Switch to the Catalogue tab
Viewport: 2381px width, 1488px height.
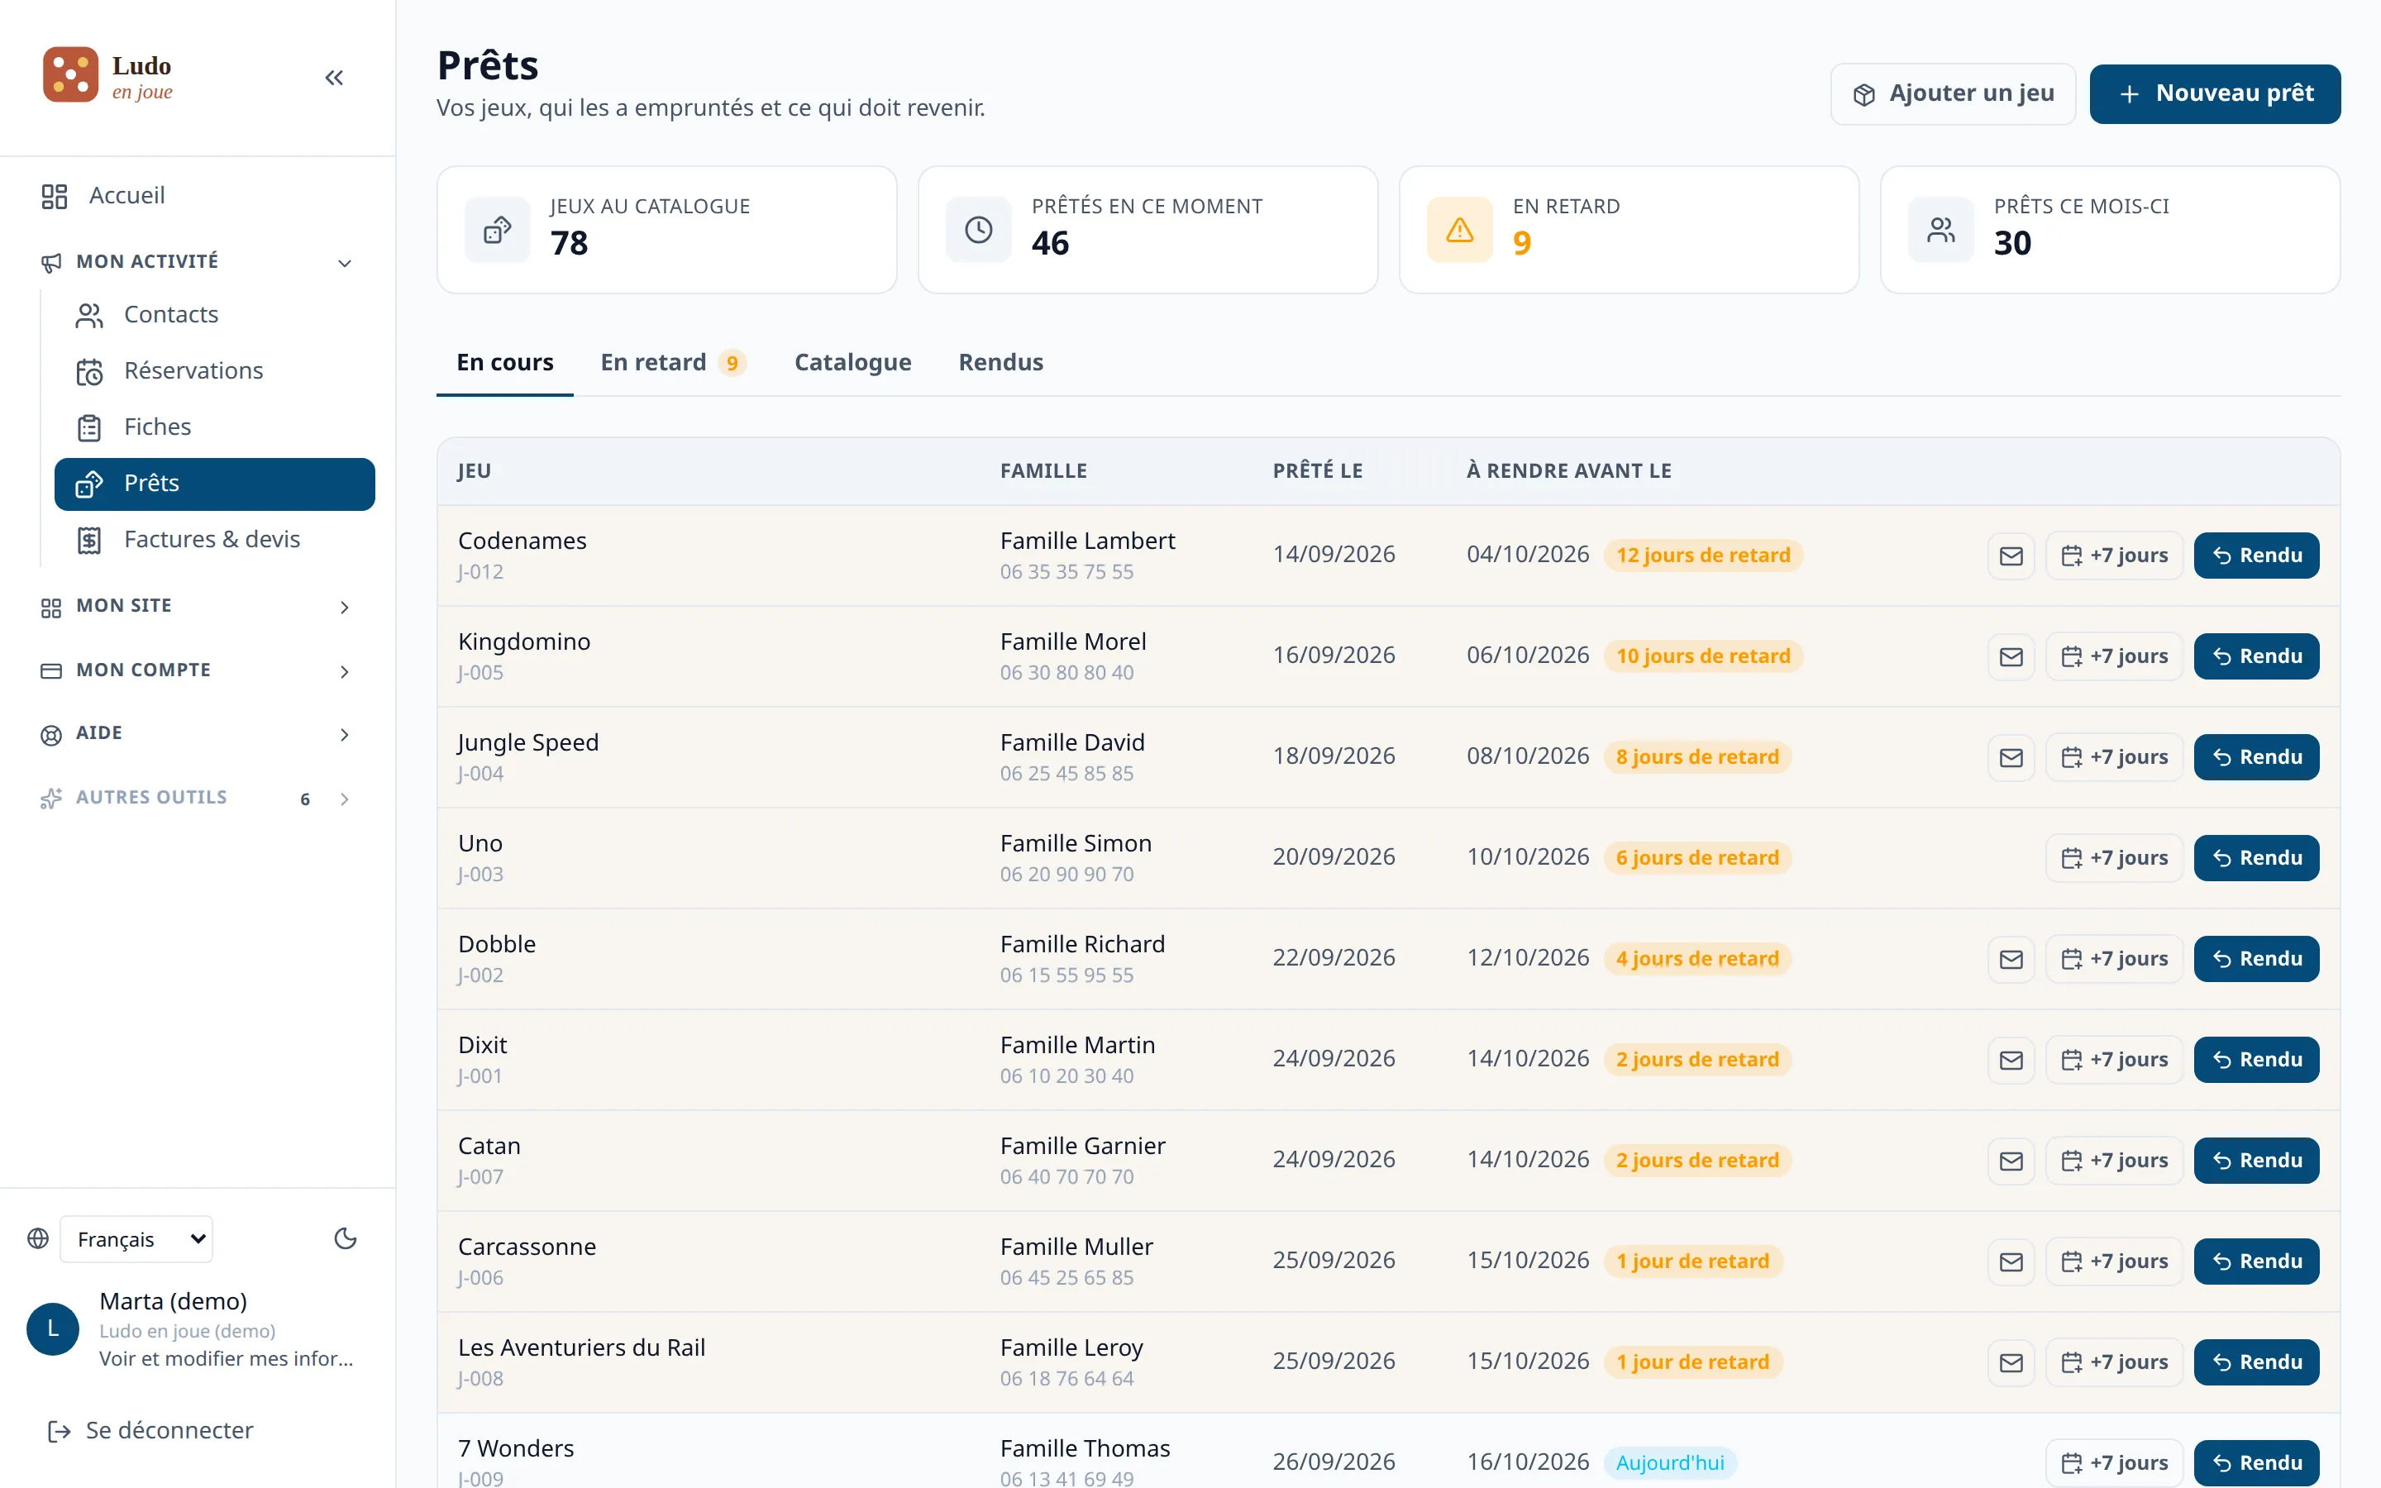[x=853, y=363]
